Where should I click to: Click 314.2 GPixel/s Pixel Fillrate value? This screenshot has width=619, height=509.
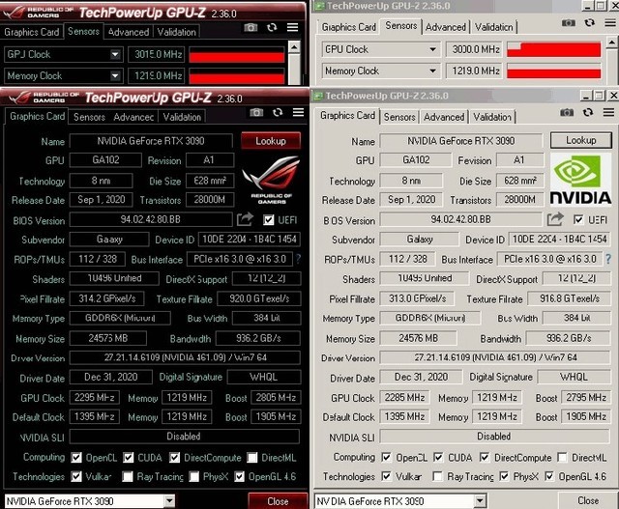[106, 298]
